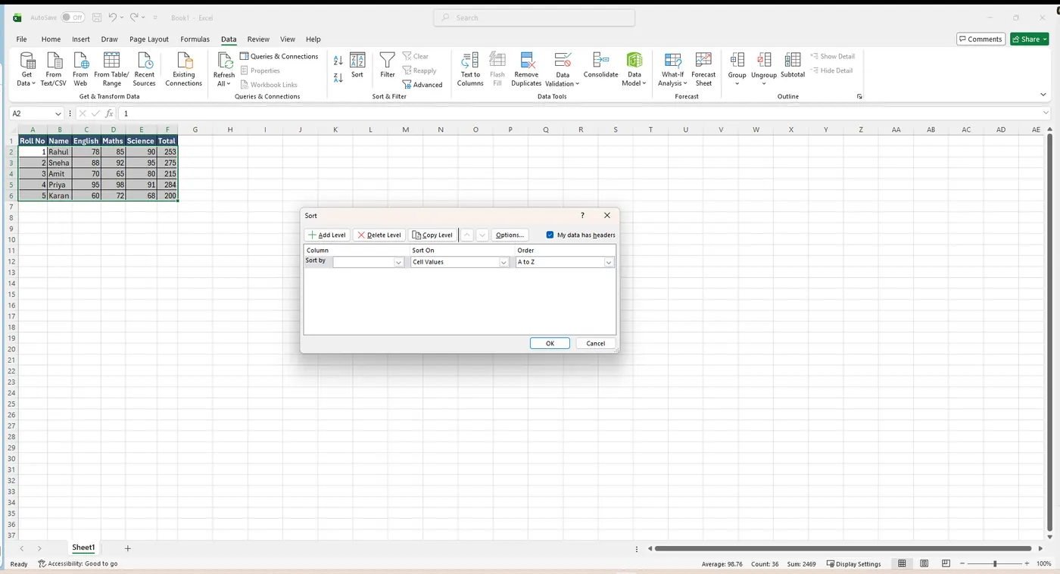This screenshot has height=574, width=1060.
Task: Open the File tab
Action: coord(21,39)
